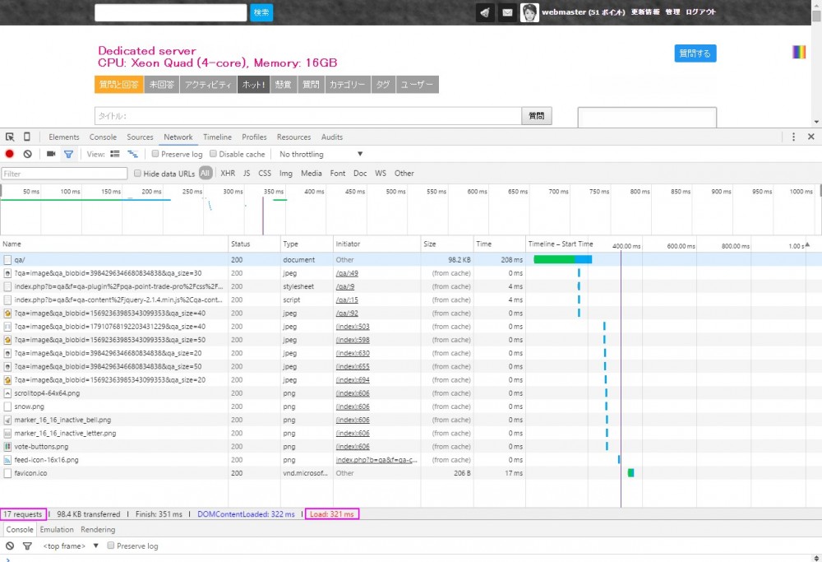Click the network Filter text field

[64, 174]
